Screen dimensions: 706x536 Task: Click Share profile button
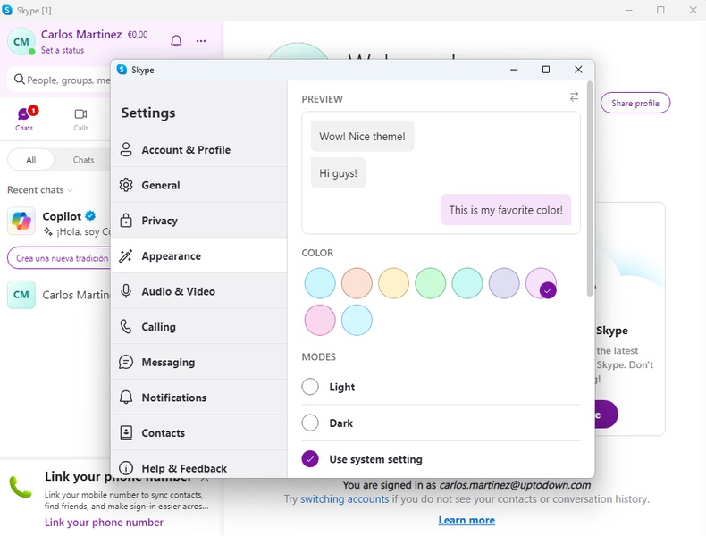pyautogui.click(x=635, y=103)
